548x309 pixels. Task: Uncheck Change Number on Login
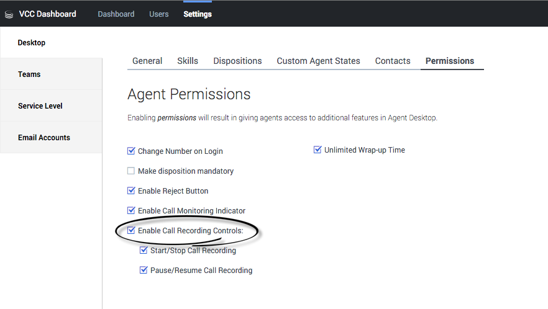pyautogui.click(x=131, y=151)
